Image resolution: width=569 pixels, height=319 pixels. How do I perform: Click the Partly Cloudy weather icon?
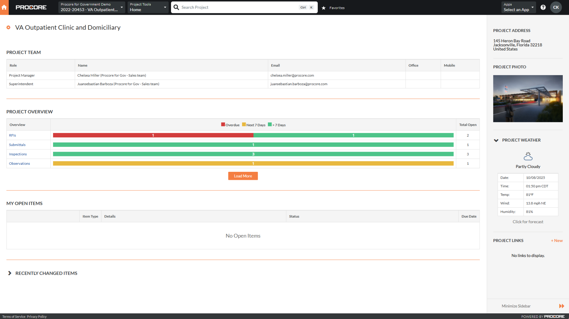[x=528, y=156]
